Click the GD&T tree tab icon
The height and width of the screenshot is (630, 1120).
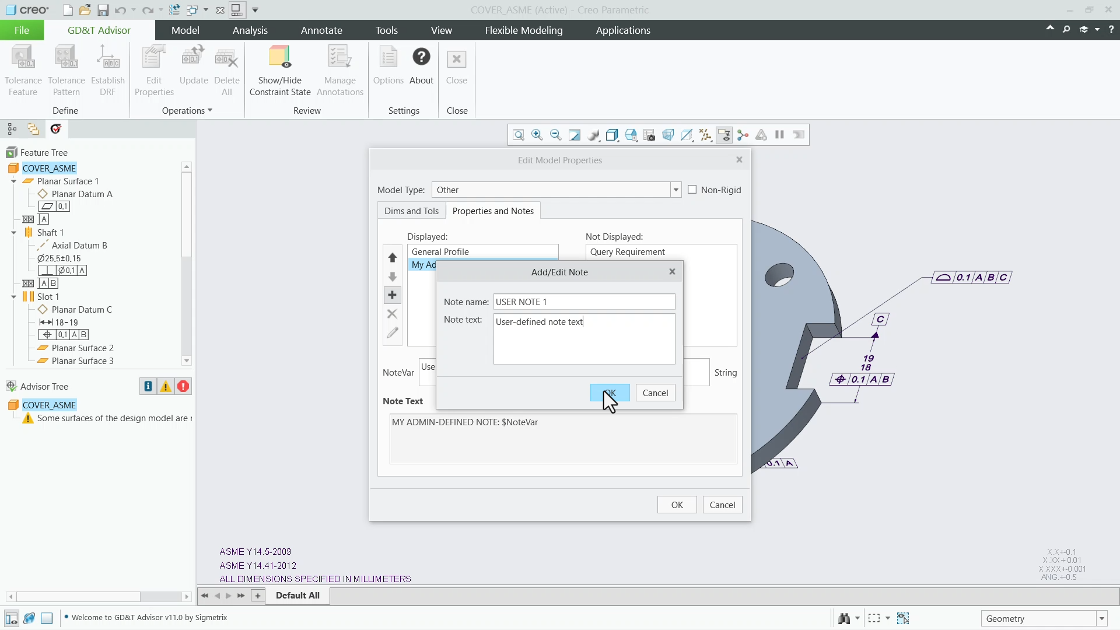[x=56, y=129]
